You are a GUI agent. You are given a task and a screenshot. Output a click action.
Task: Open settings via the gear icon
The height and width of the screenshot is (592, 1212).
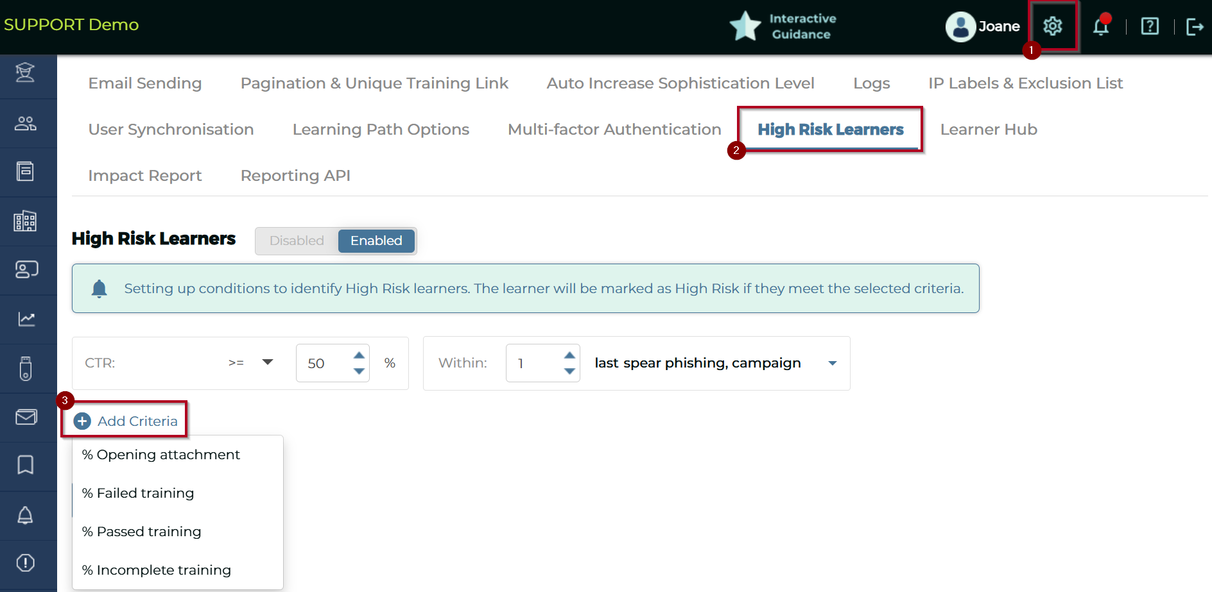coord(1052,26)
